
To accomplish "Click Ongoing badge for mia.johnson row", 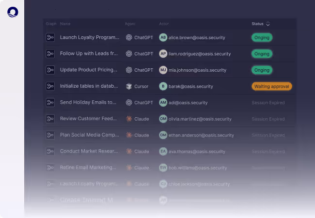I will coord(262,70).
